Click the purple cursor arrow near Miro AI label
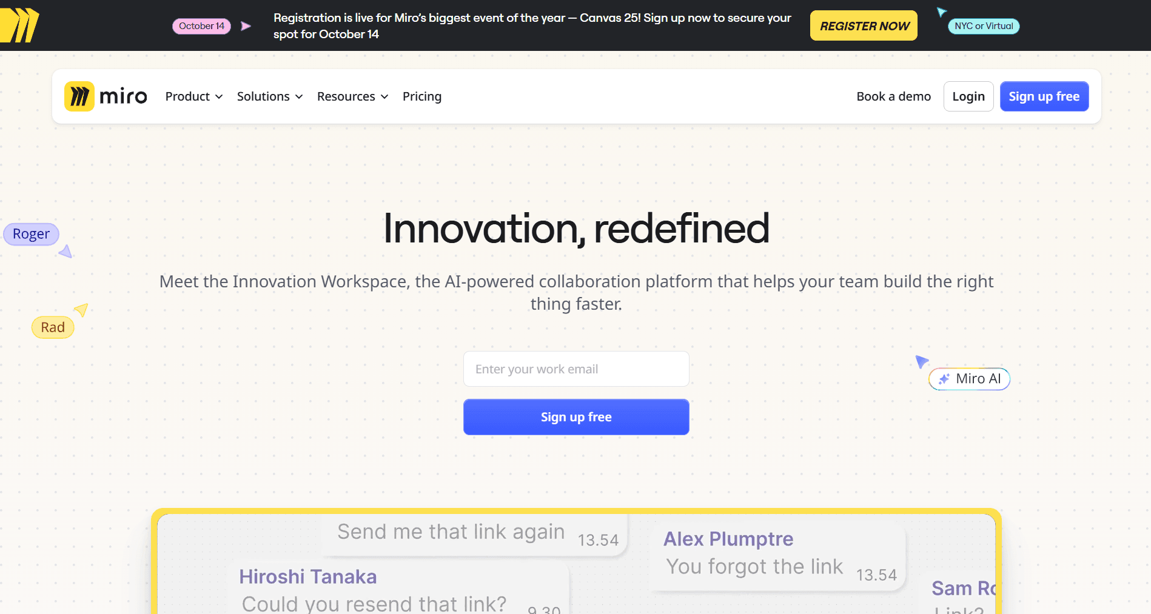 [922, 361]
